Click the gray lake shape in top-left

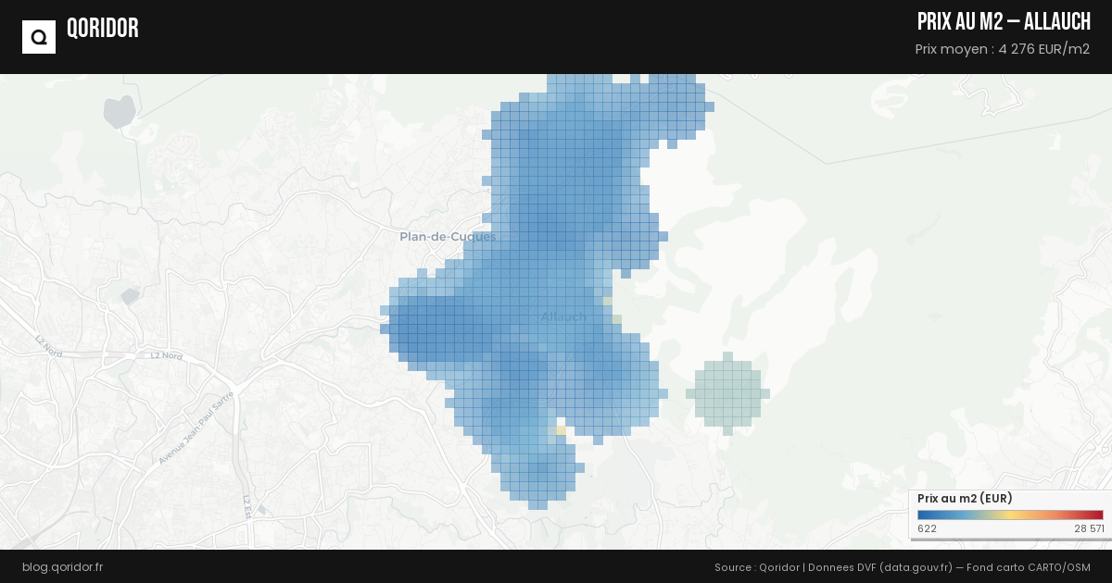[x=120, y=109]
